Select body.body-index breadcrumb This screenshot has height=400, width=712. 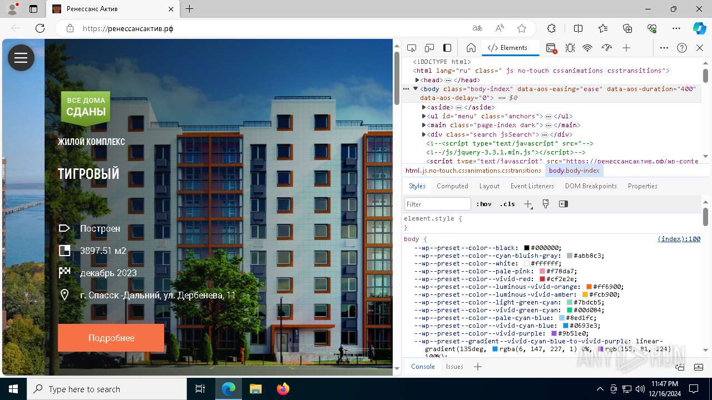(x=574, y=171)
